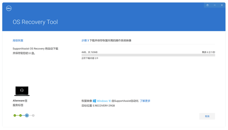Click the 正在下载内容 2/9 status text
Viewport: 228px width, 130px height.
90,58
